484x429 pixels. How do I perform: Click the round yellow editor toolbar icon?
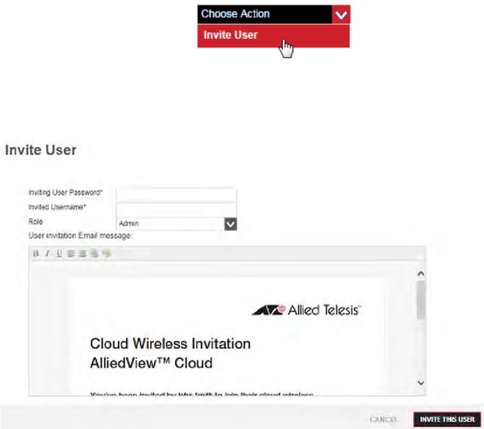[x=106, y=253]
